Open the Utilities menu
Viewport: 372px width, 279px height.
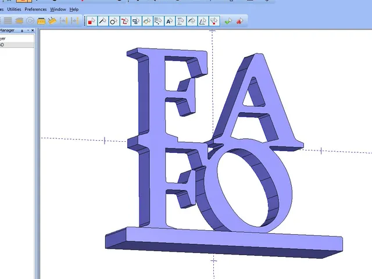point(14,9)
